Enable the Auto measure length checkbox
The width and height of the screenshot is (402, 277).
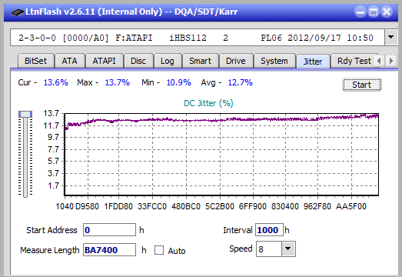(x=159, y=250)
